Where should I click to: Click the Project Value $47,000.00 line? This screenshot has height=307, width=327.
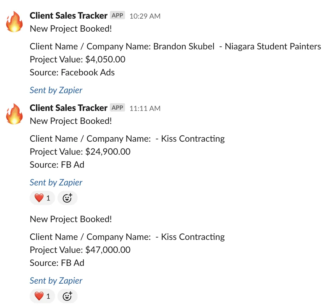(80, 250)
